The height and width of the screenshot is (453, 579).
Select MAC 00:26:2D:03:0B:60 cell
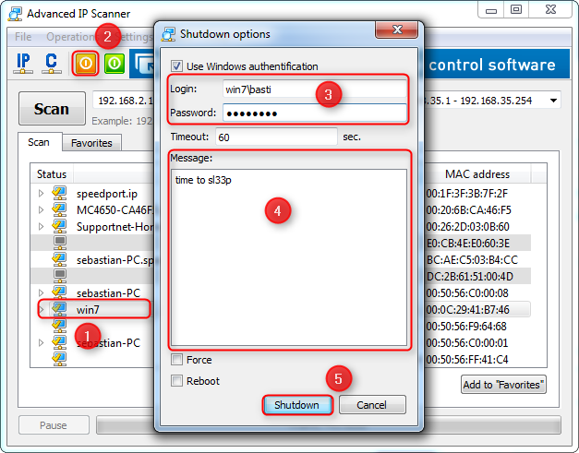[x=468, y=227]
